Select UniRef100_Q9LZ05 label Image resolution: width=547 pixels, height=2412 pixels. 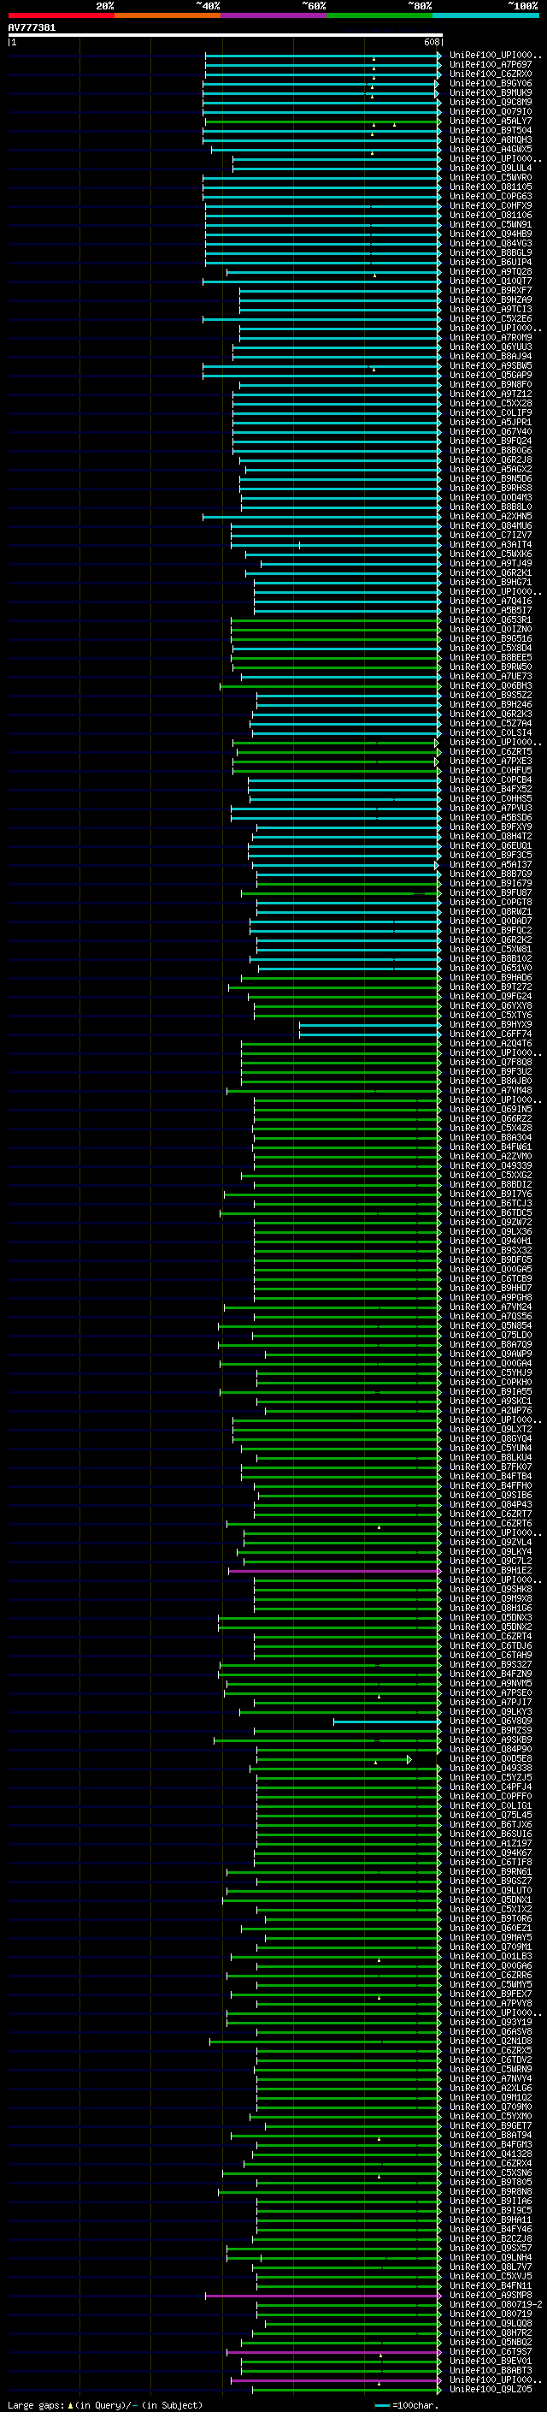coord(491,2389)
